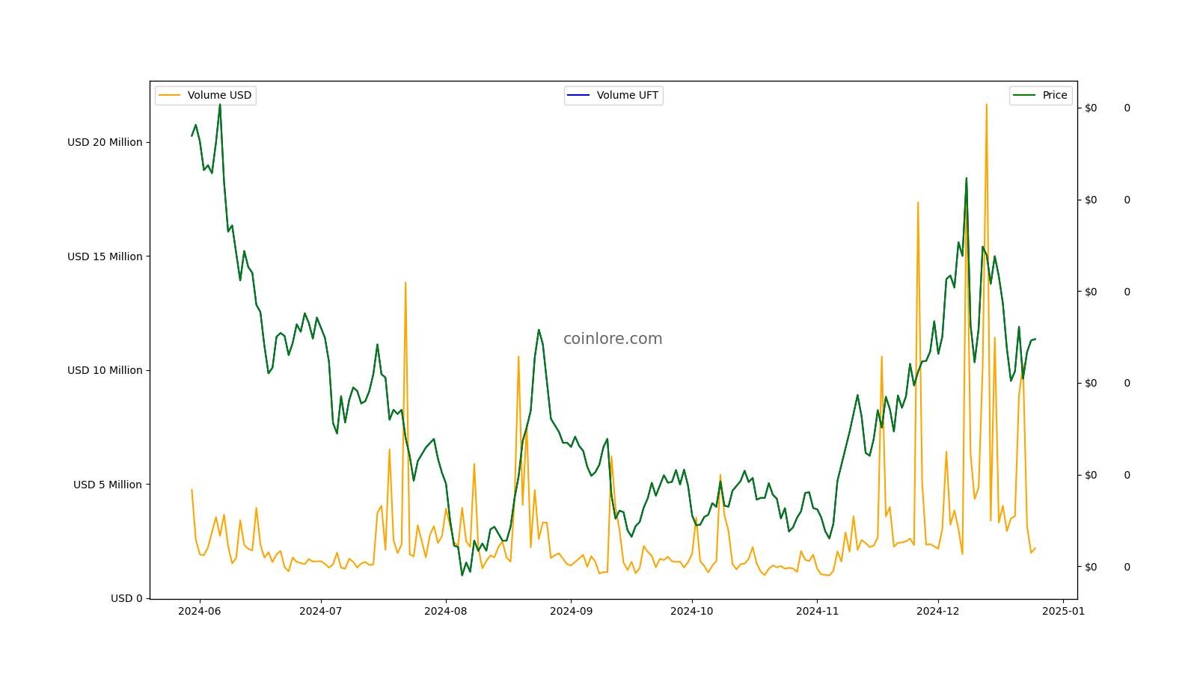The width and height of the screenshot is (1197, 673).
Task: Click the 2024-11 date tick label
Action: [818, 611]
